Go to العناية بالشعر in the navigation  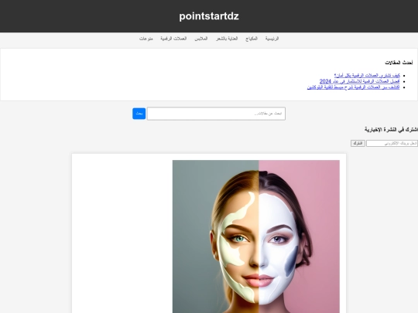227,39
